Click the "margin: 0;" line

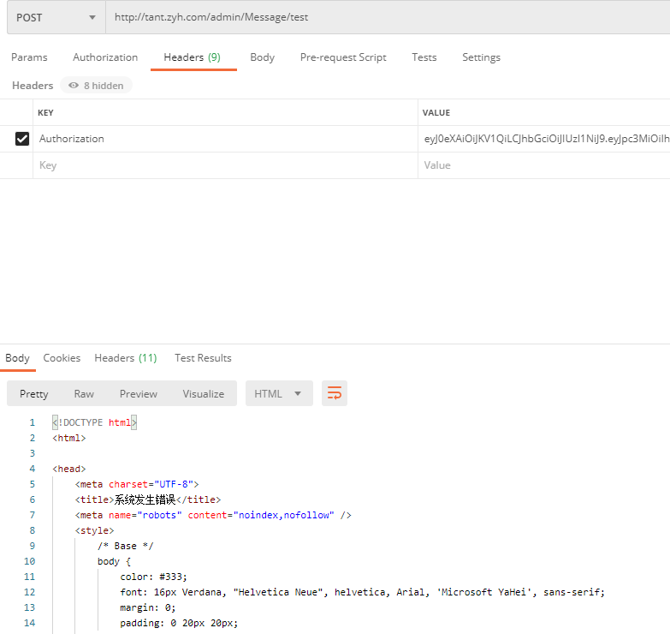click(x=148, y=607)
